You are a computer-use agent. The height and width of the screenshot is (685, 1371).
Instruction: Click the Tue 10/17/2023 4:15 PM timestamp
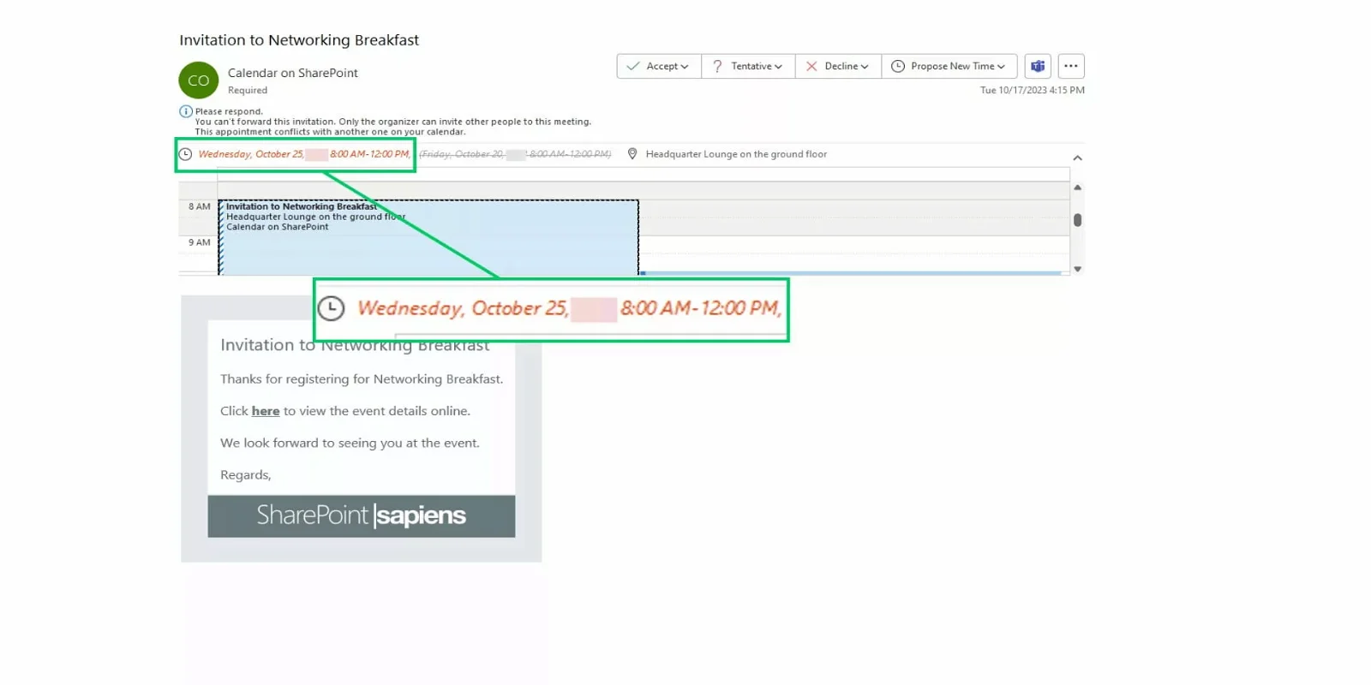1033,90
